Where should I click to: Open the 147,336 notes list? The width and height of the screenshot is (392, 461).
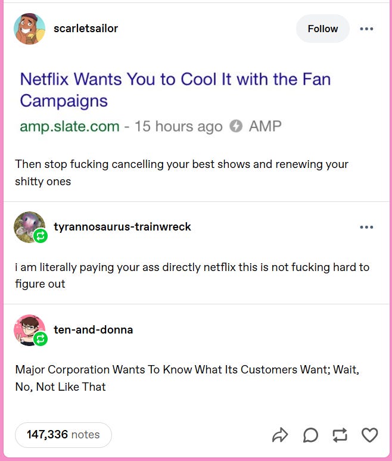click(x=63, y=435)
